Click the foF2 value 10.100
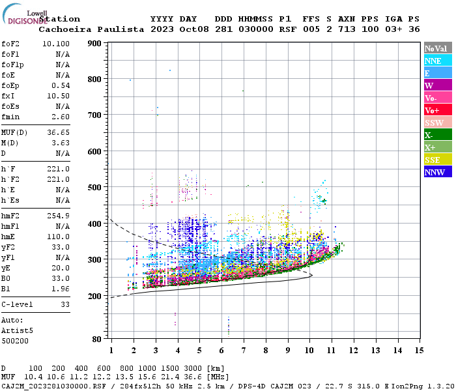Viewport: 456px width, 391px height. coord(56,44)
